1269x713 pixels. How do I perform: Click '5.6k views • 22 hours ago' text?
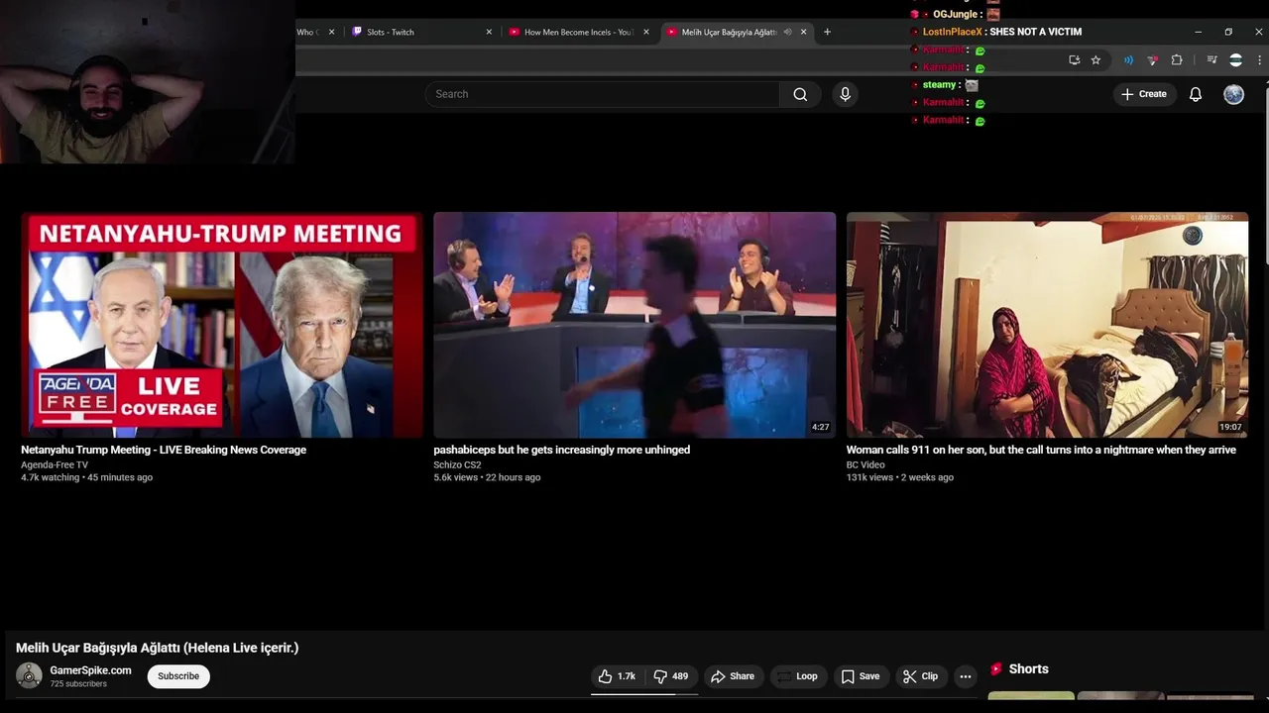487,477
